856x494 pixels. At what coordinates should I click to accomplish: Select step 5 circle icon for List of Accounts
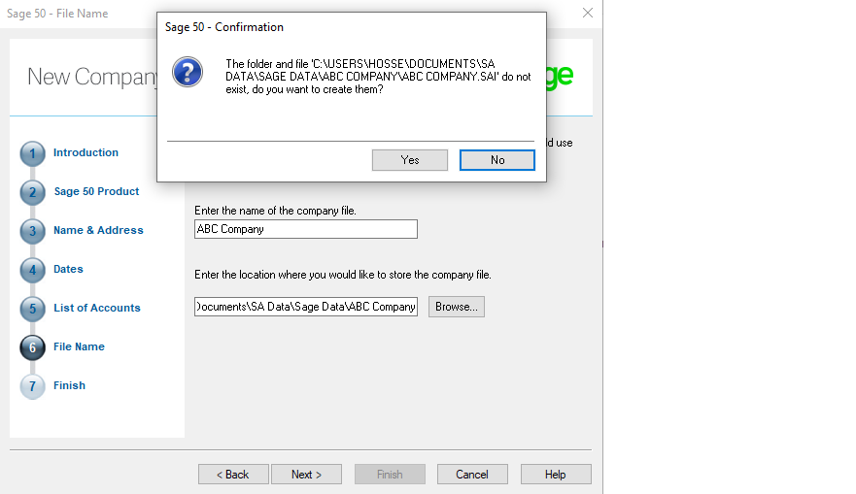[32, 309]
